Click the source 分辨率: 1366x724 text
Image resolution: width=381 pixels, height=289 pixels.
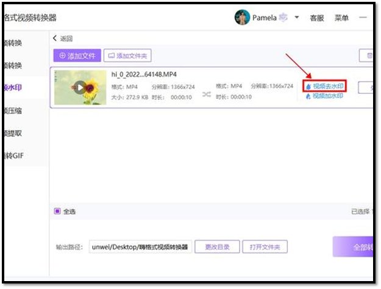click(x=173, y=87)
